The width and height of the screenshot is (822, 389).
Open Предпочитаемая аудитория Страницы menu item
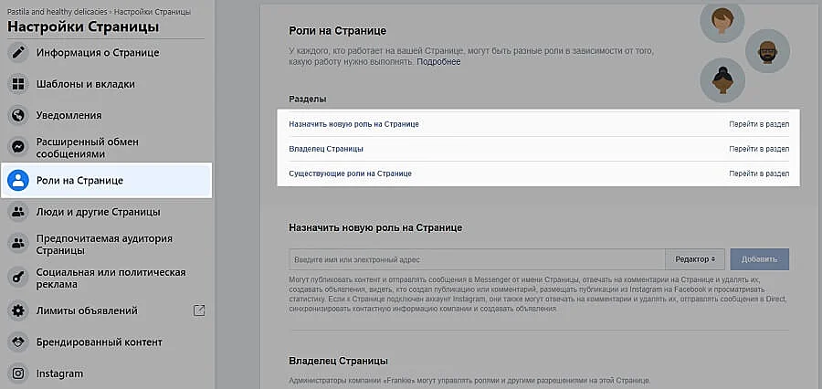(104, 244)
